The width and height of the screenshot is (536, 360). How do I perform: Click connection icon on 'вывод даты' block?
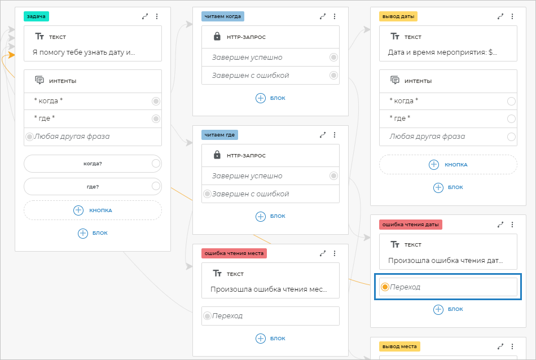500,17
